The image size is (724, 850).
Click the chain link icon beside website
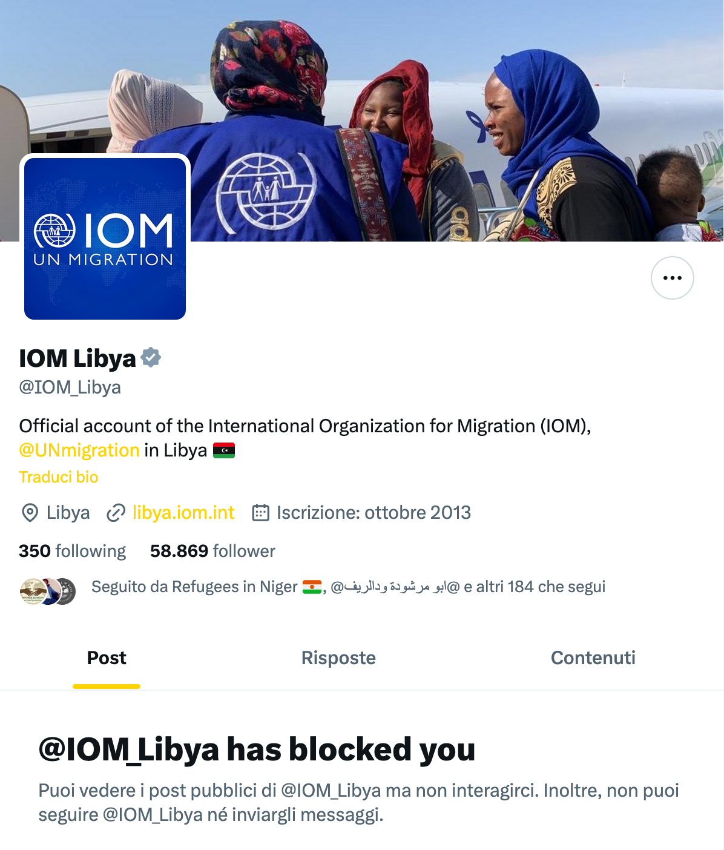pos(116,513)
